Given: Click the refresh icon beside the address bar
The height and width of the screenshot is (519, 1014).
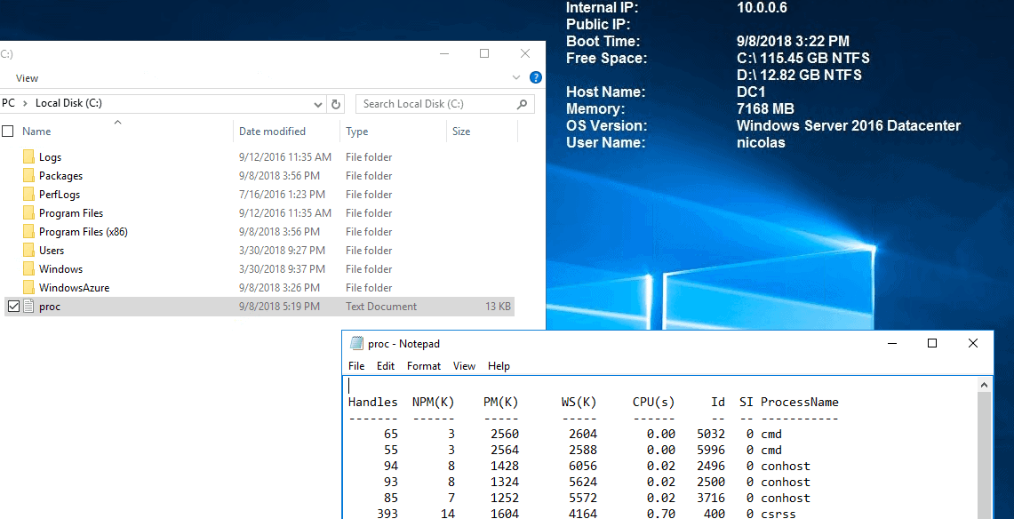Looking at the screenshot, I should coord(336,104).
